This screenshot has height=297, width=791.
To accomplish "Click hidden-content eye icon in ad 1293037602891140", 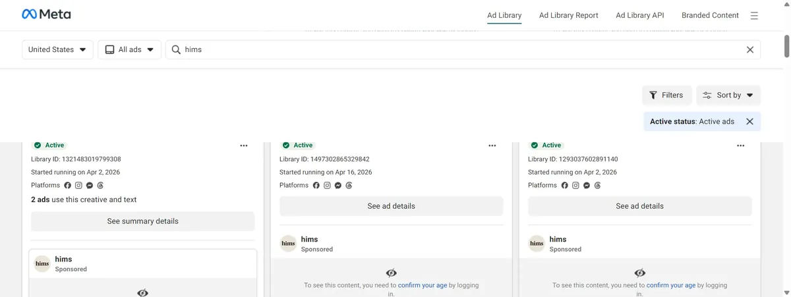I will [639, 273].
